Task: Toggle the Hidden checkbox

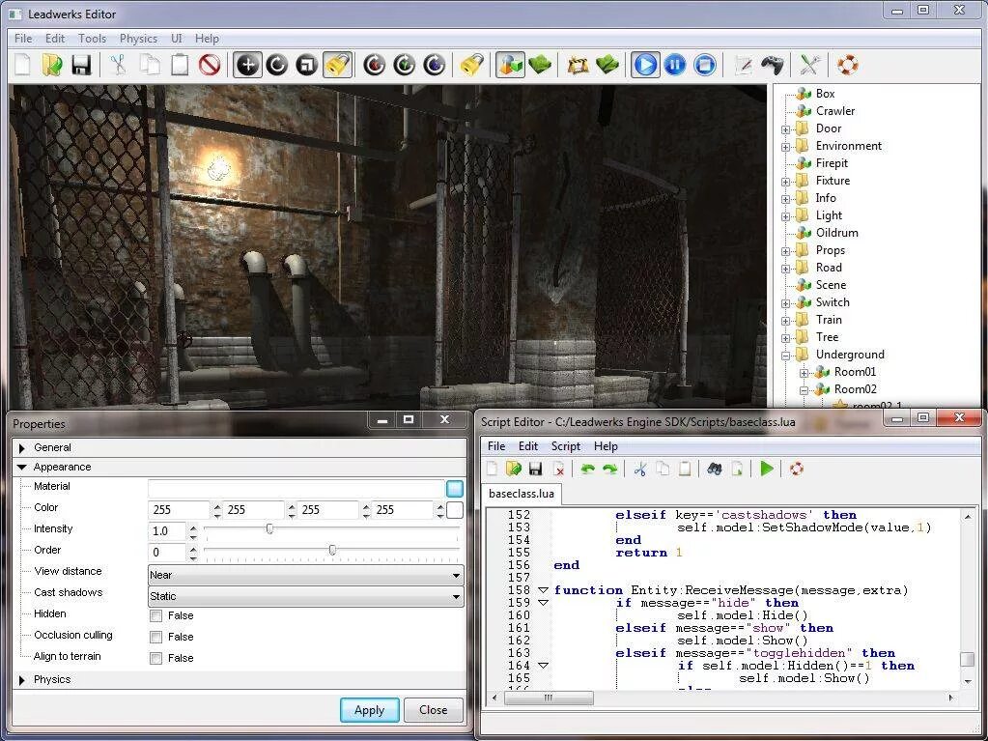Action: (x=155, y=615)
